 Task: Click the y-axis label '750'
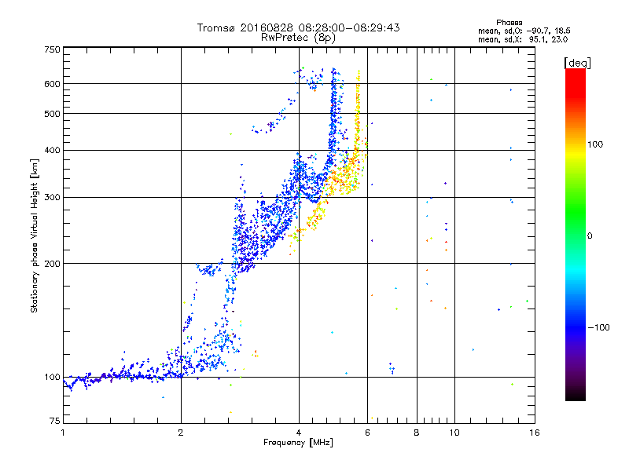click(x=52, y=49)
